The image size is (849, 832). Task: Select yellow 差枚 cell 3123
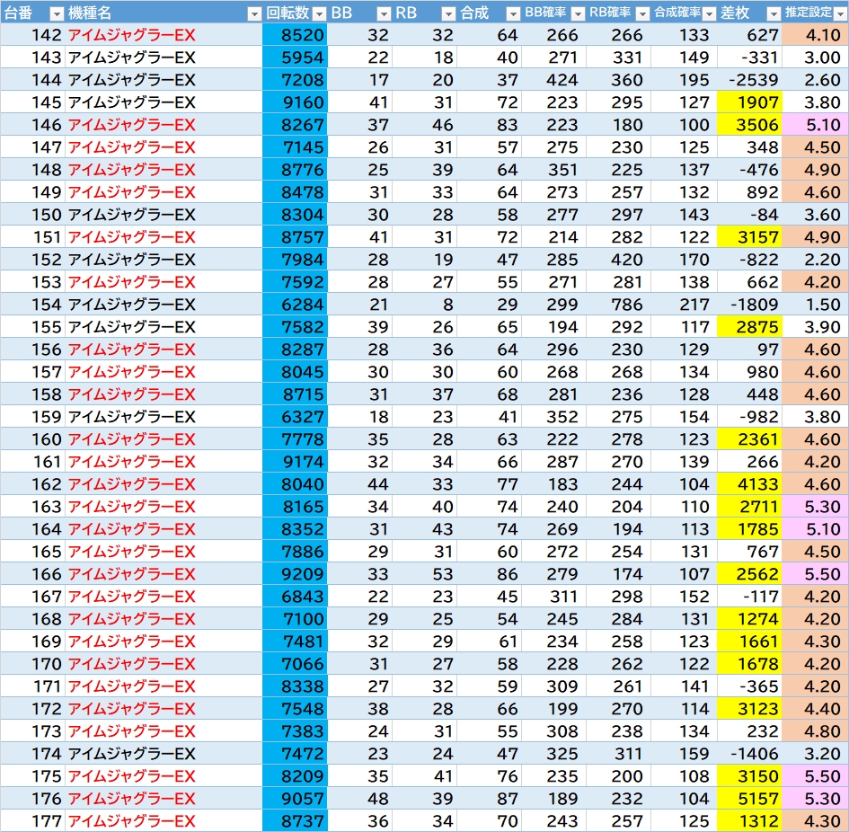click(749, 709)
